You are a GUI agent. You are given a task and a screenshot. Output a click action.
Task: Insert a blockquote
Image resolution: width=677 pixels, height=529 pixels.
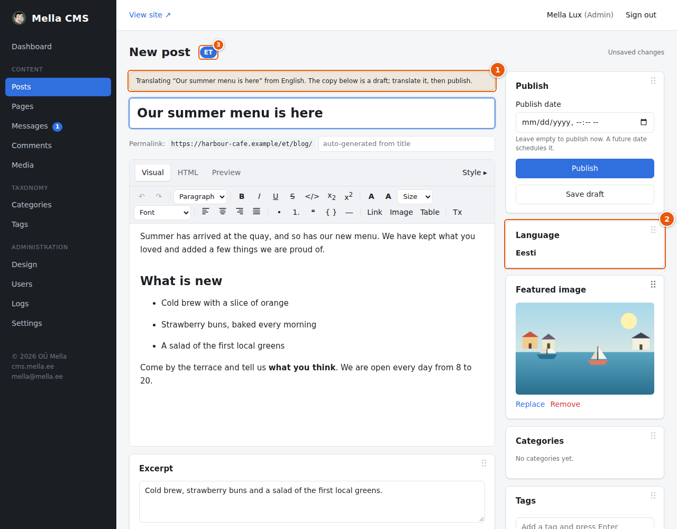(x=313, y=212)
